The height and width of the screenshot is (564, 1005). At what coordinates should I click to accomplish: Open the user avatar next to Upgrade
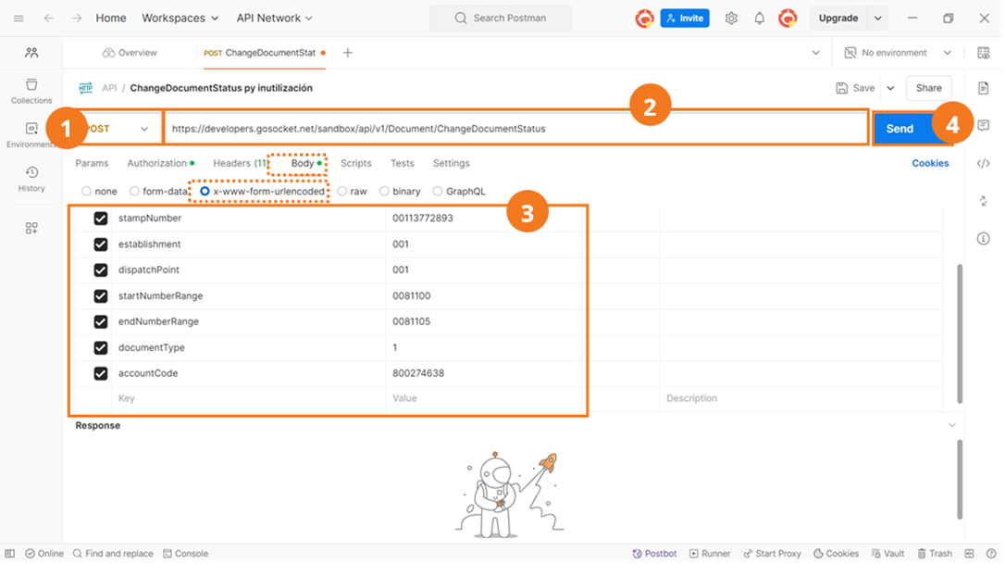click(x=788, y=18)
